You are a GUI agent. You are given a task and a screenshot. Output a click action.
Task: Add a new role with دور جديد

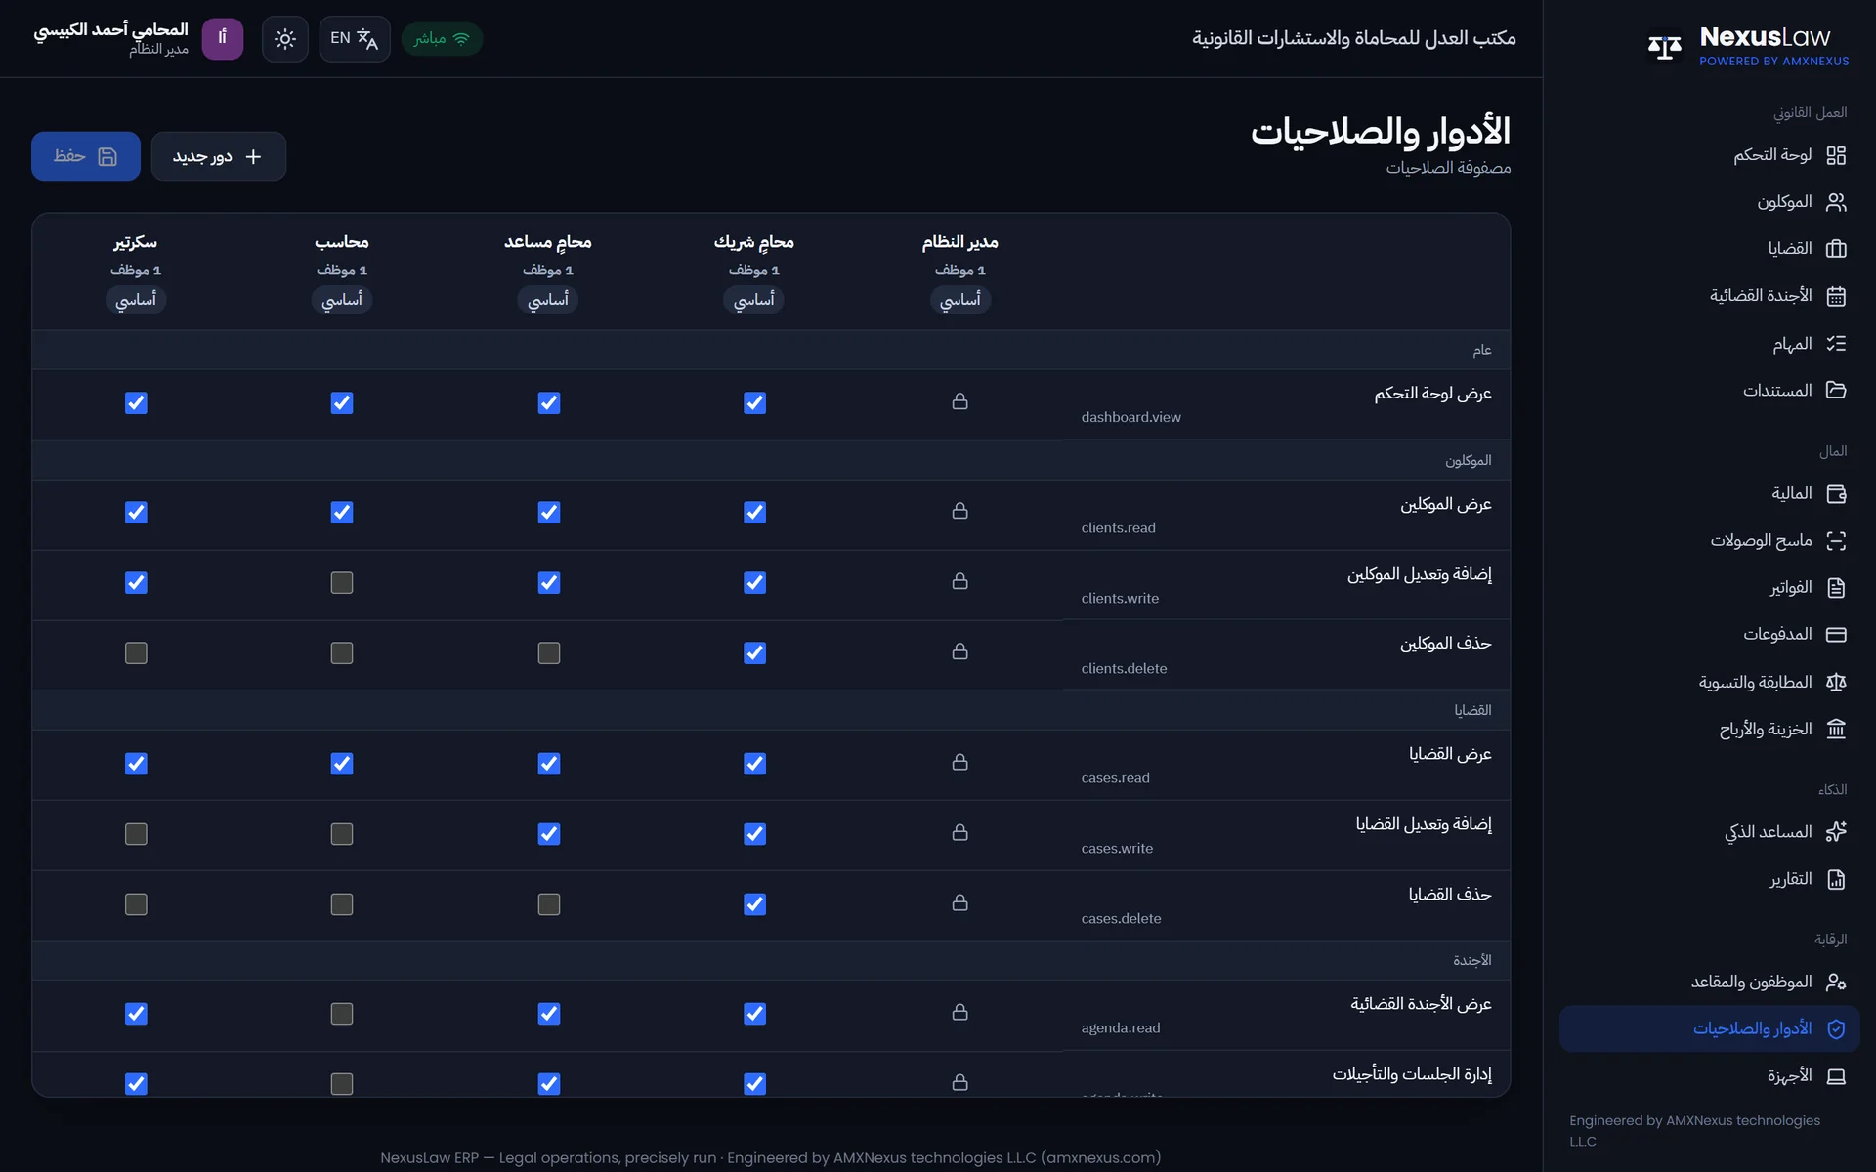click(x=218, y=156)
